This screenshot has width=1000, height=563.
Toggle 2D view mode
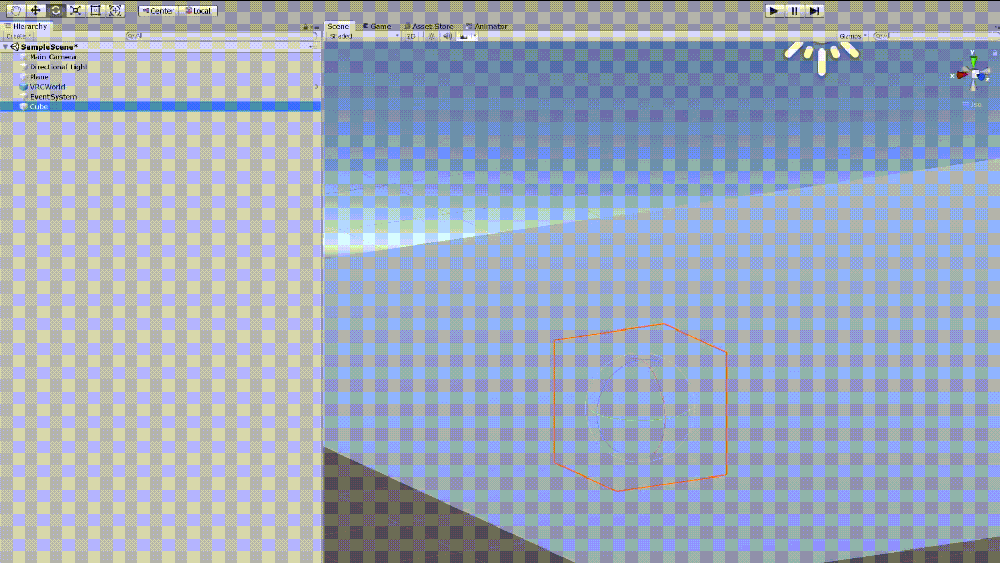[411, 36]
